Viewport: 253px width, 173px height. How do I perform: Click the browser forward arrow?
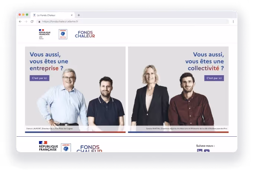[x=26, y=21]
